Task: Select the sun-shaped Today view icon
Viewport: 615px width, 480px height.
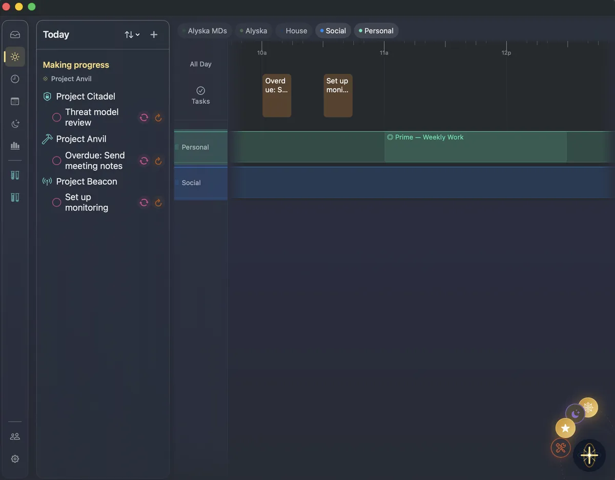Action: click(x=15, y=56)
